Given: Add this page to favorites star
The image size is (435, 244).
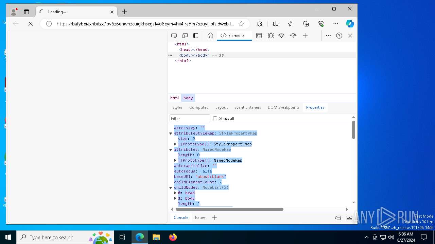Looking at the screenshot, I should point(241,24).
